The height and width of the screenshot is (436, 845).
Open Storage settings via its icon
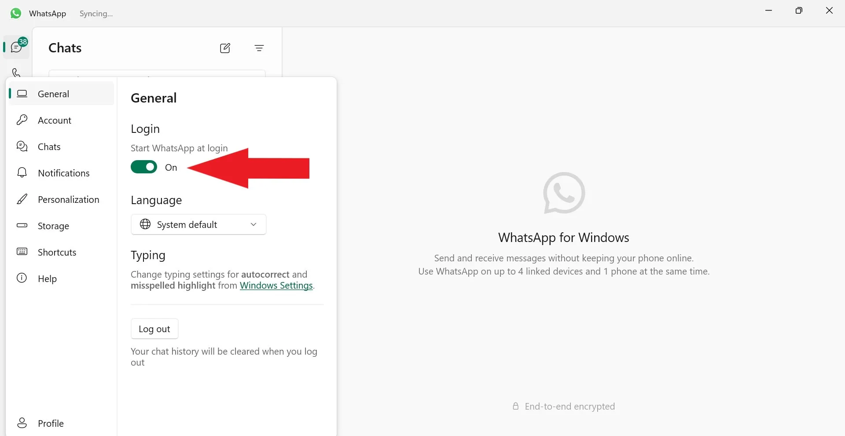(x=22, y=226)
